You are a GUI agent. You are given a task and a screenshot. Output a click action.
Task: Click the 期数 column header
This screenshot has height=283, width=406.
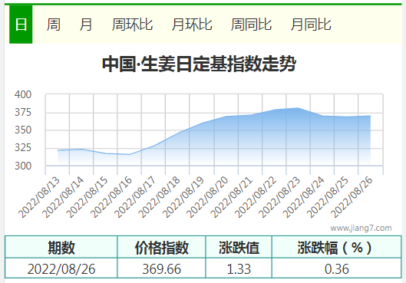click(61, 247)
